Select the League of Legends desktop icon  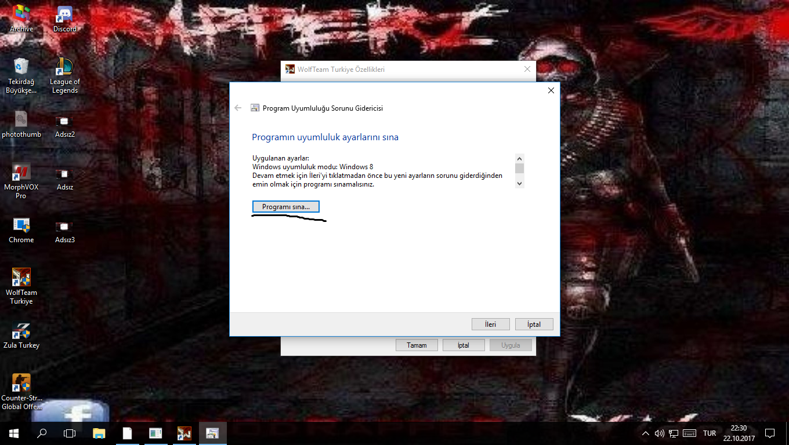click(65, 76)
